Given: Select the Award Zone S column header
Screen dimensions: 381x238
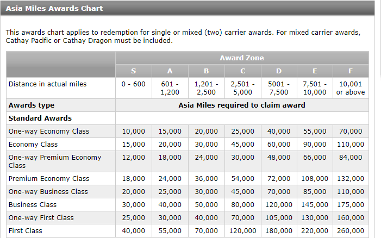Looking at the screenshot, I should click(134, 71).
